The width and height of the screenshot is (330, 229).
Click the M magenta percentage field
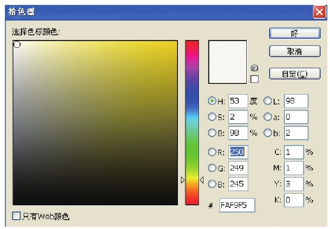(294, 168)
